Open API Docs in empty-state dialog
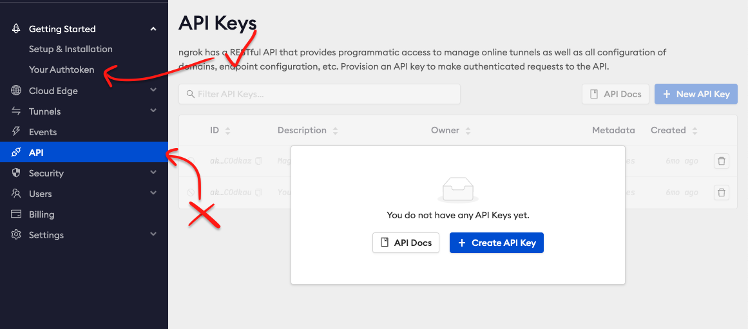The width and height of the screenshot is (748, 329). point(406,243)
